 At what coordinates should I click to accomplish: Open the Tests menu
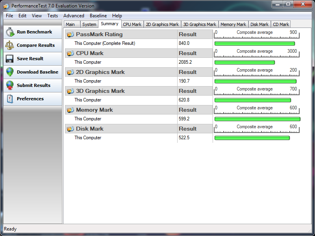pyautogui.click(x=52, y=16)
